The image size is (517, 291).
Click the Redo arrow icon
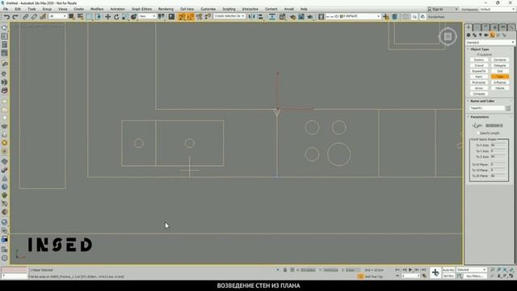(x=15, y=16)
